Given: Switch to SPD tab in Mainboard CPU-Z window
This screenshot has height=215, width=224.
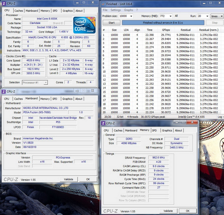Looking at the screenshot, I should click(55, 99).
